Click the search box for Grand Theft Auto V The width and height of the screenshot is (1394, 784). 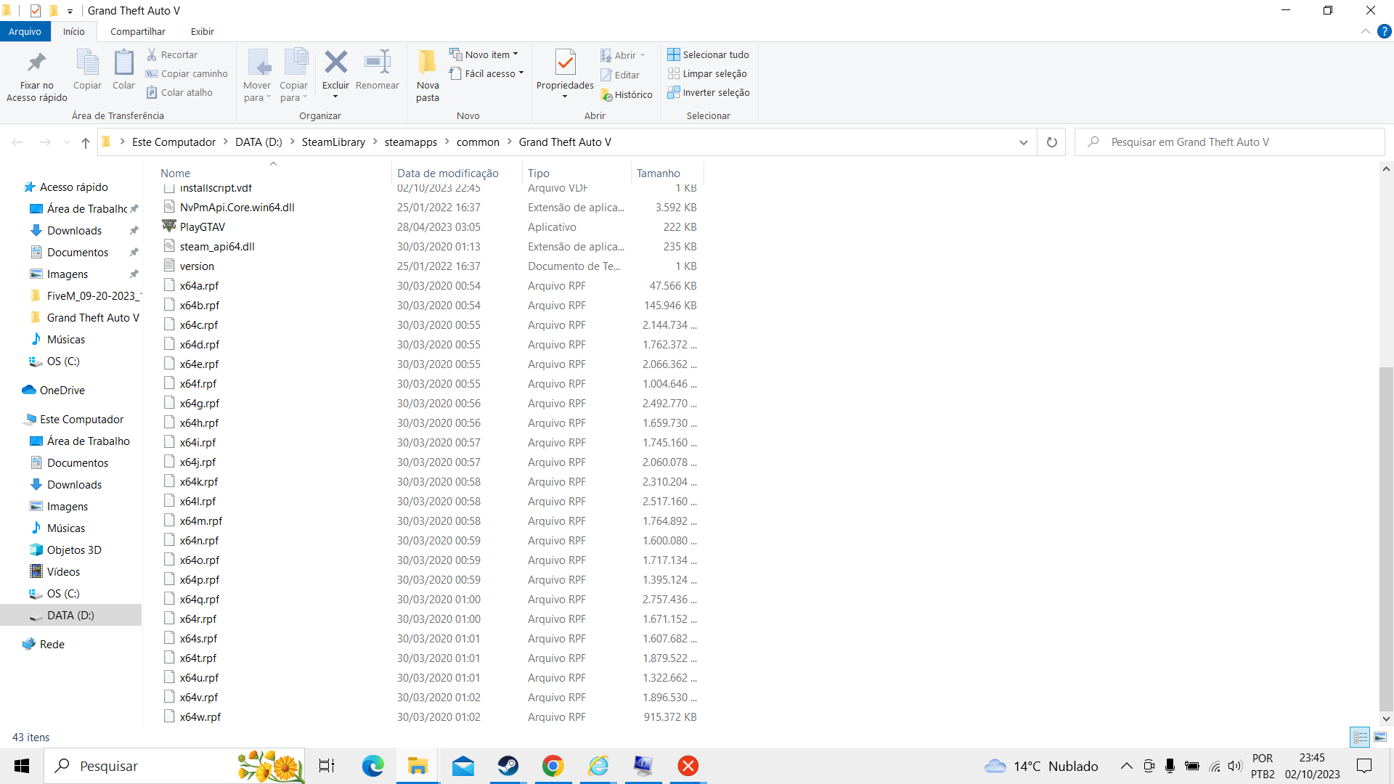click(x=1230, y=142)
